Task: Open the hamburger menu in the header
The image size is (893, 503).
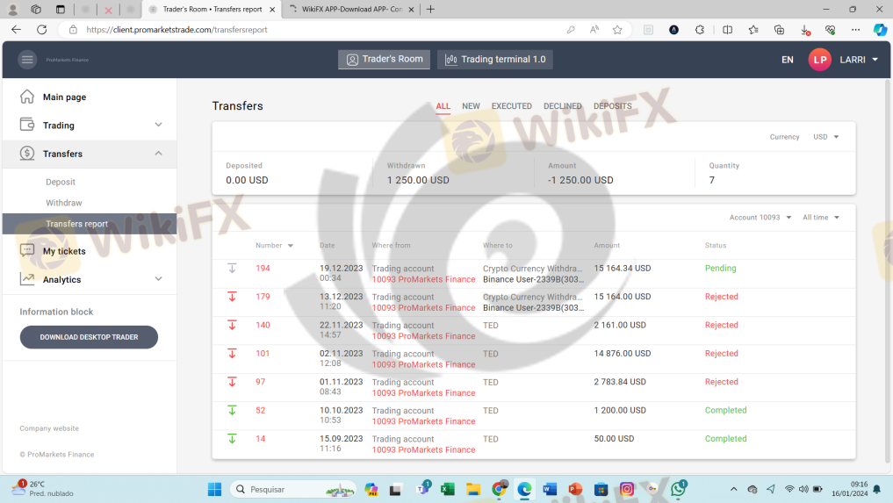Action: point(26,59)
